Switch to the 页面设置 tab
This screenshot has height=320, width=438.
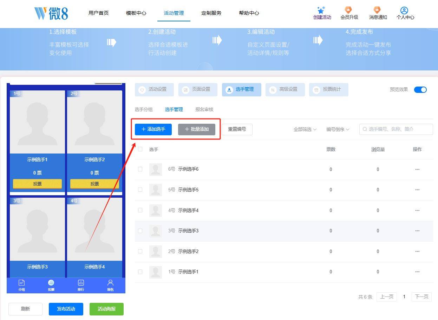pos(198,89)
